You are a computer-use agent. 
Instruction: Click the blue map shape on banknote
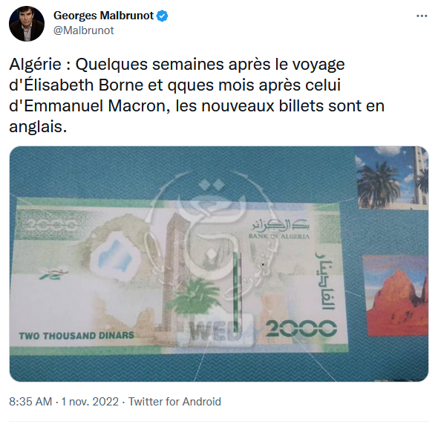coord(117,253)
